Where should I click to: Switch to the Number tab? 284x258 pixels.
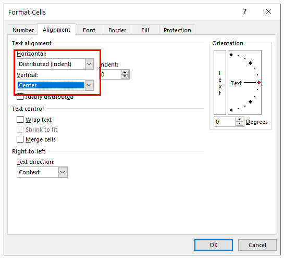tap(23, 30)
